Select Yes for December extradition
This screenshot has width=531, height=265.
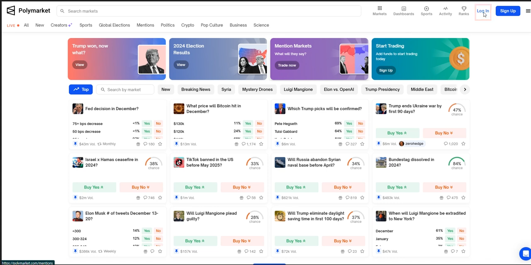tap(450, 231)
